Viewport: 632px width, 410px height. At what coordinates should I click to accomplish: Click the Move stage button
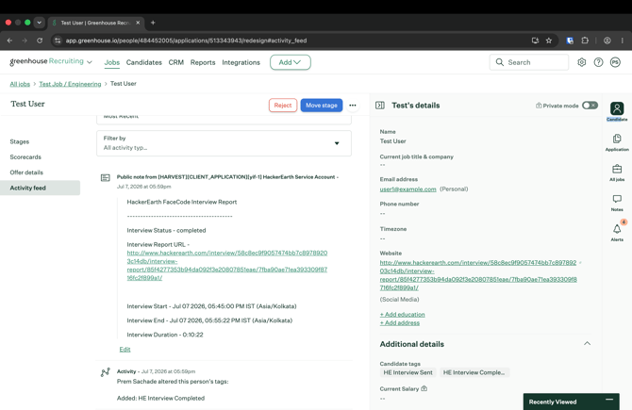tap(322, 106)
